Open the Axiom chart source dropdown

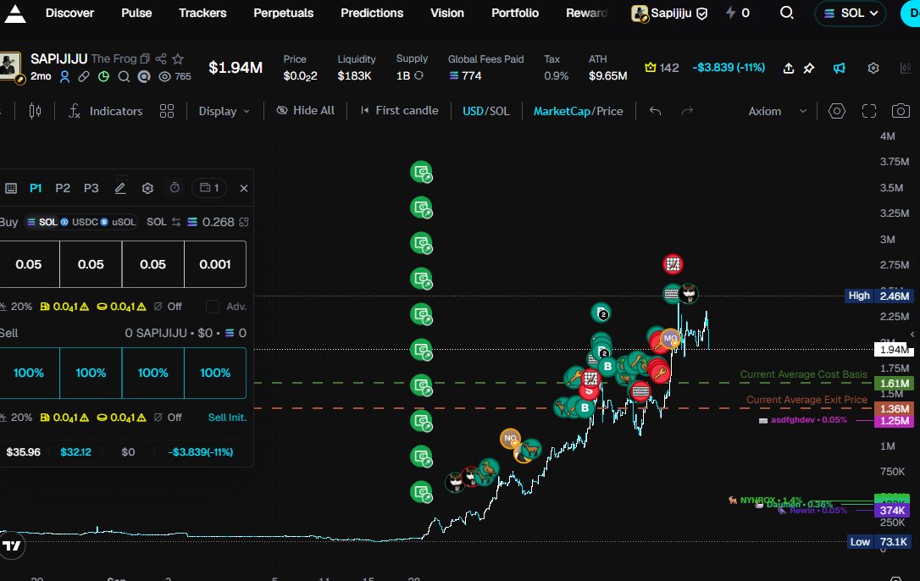[778, 111]
